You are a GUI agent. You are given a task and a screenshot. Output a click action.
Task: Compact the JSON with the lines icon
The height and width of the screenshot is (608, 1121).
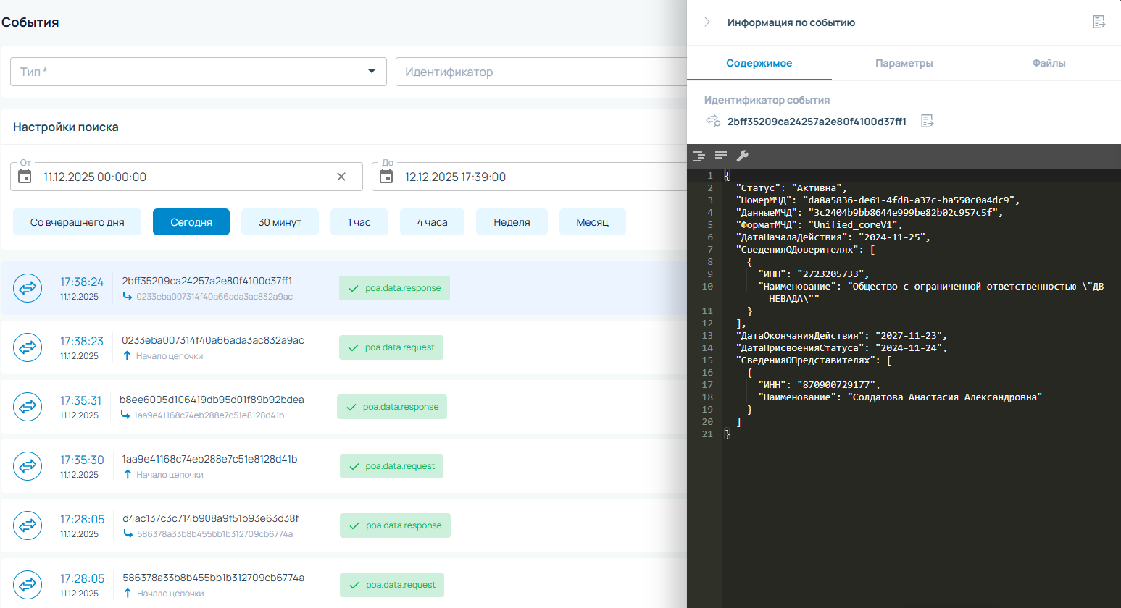tap(721, 156)
